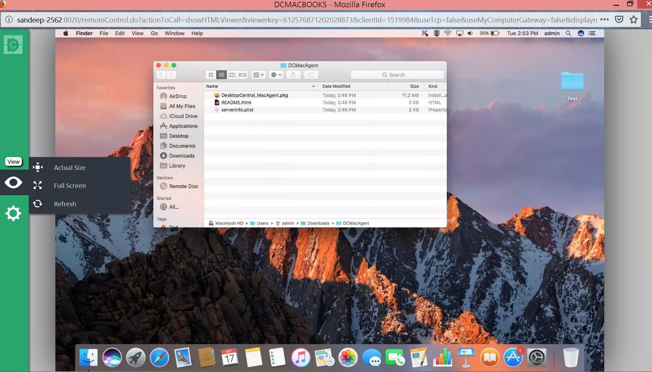The image size is (652, 372).
Task: Click Macintosh HD in path bar
Action: coord(226,223)
